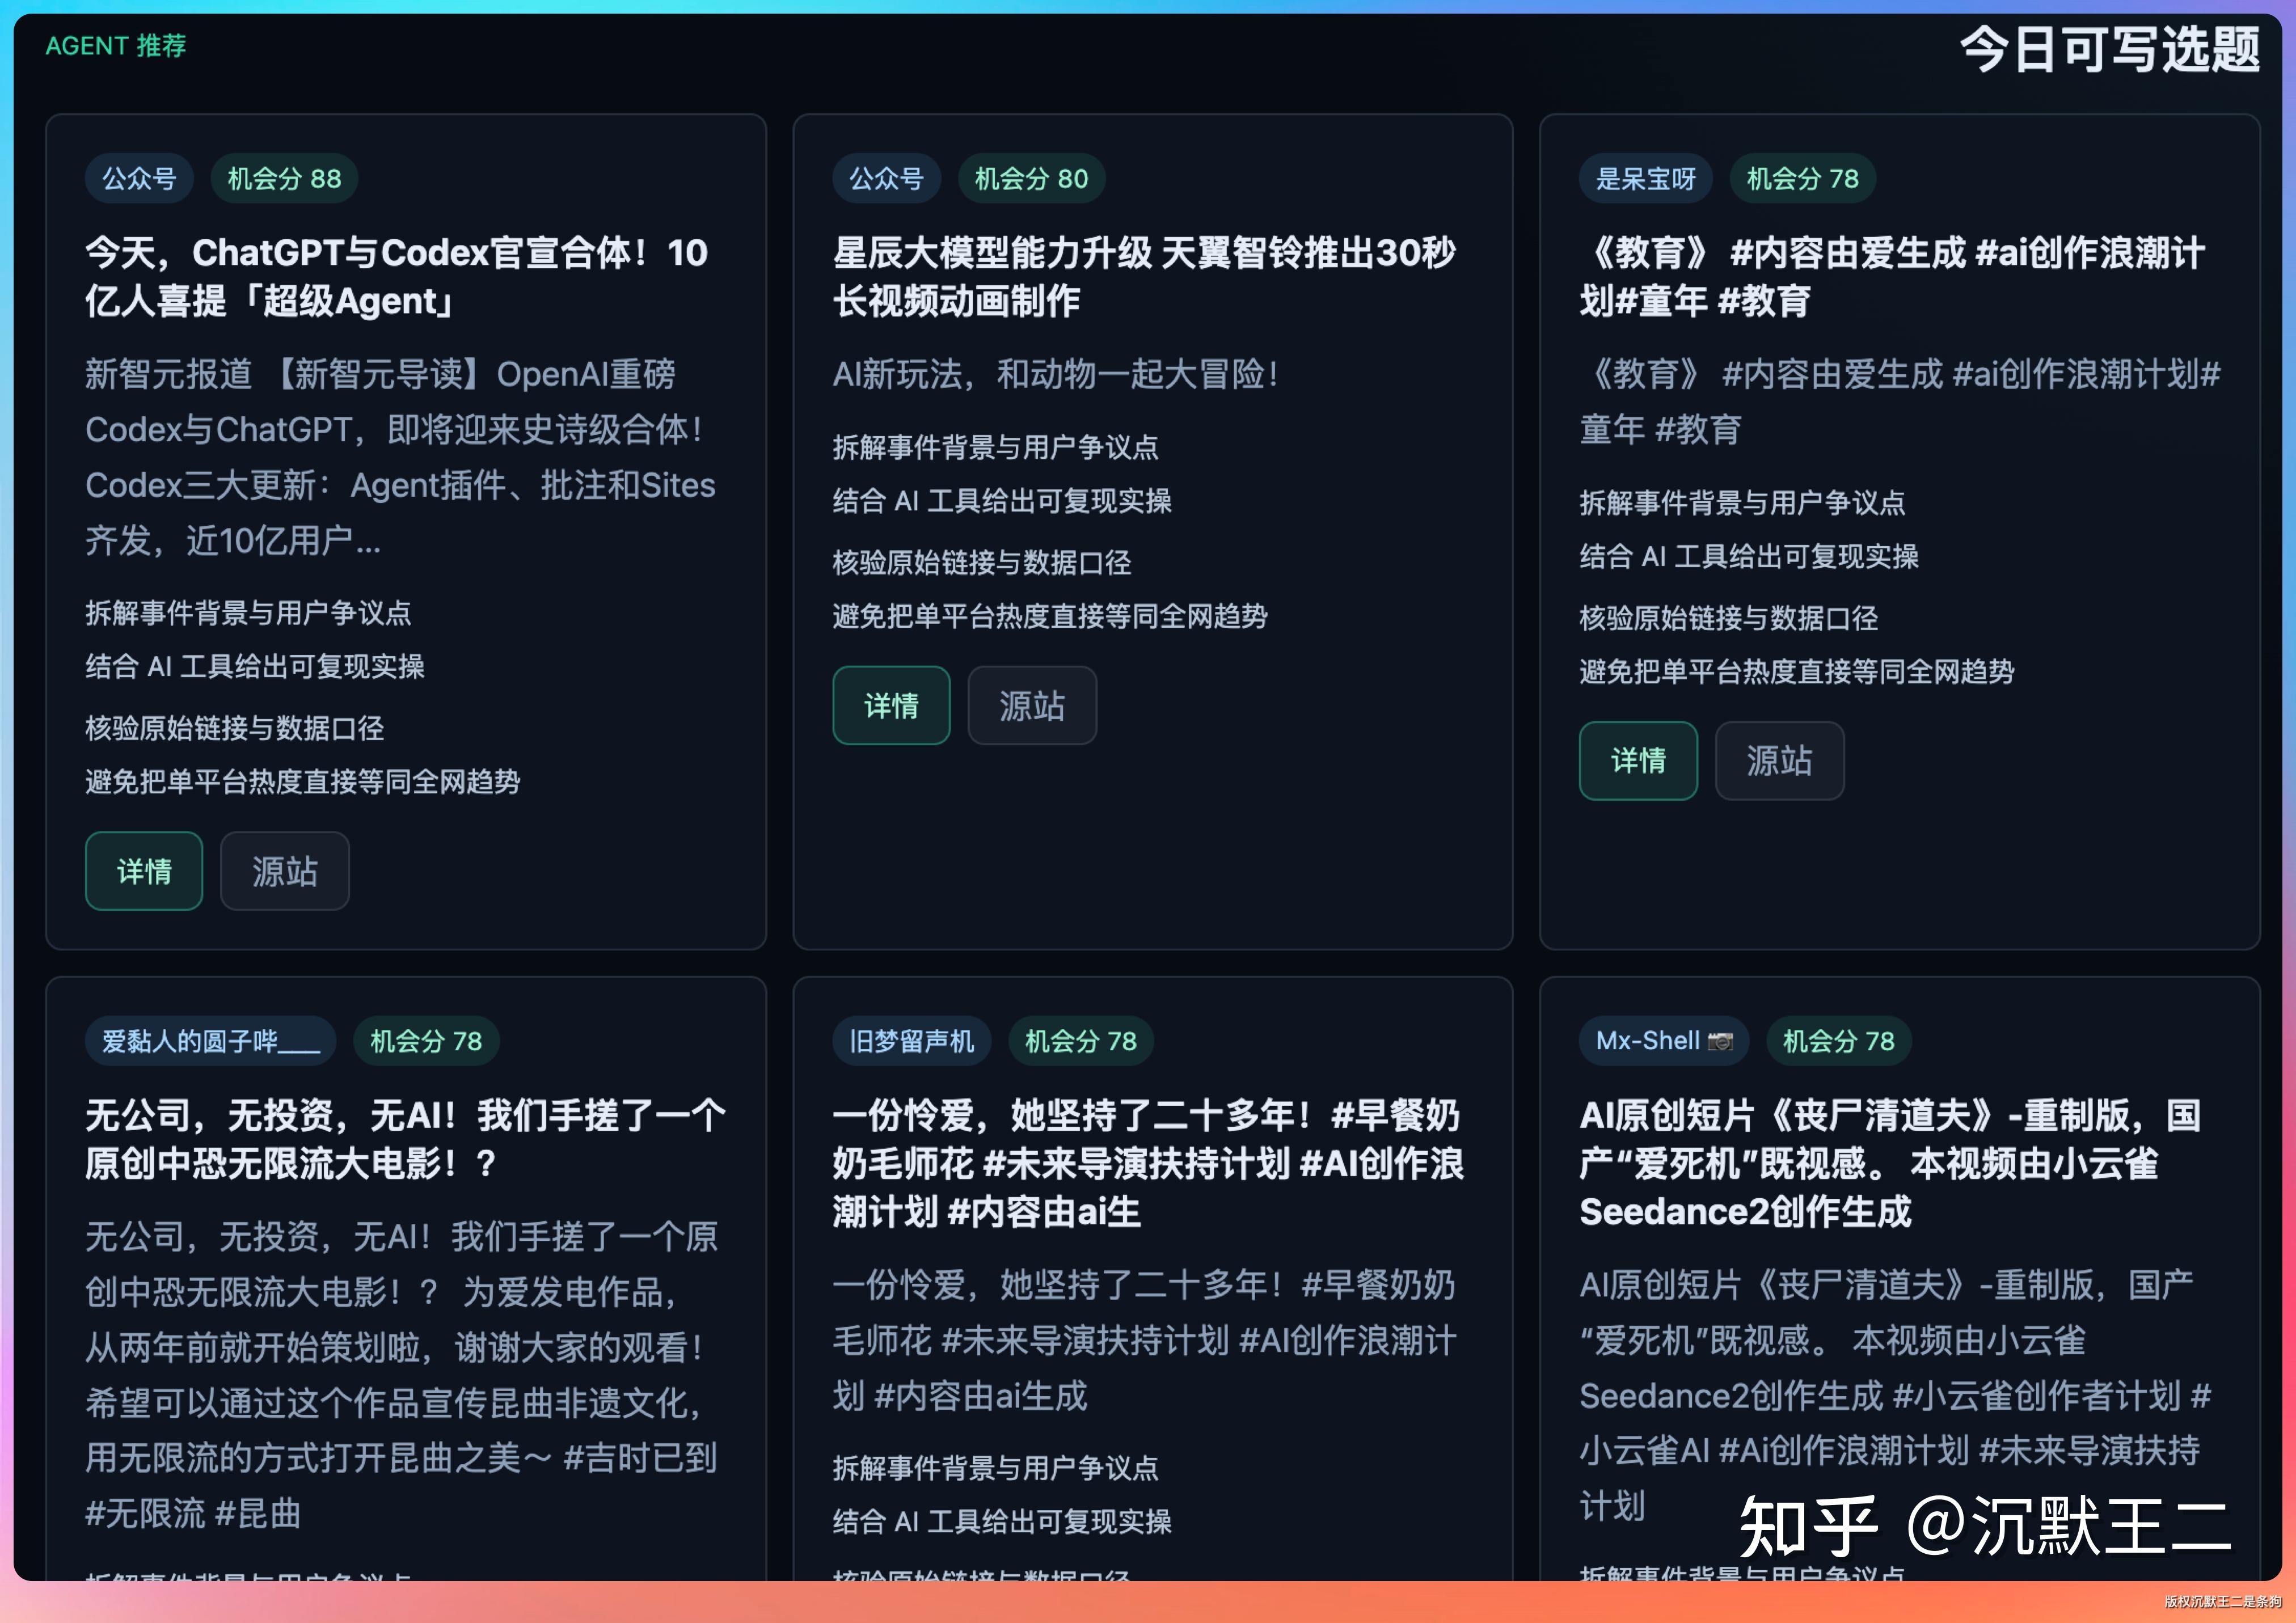Click summary text Seedance2创作生成 #小云雀创作者计划
The width and height of the screenshot is (2296, 1623).
1895,1395
